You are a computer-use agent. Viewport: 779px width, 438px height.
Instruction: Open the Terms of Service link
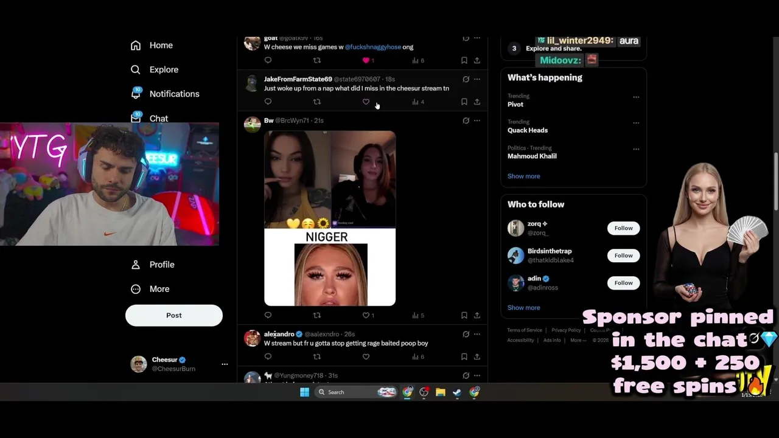525,330
